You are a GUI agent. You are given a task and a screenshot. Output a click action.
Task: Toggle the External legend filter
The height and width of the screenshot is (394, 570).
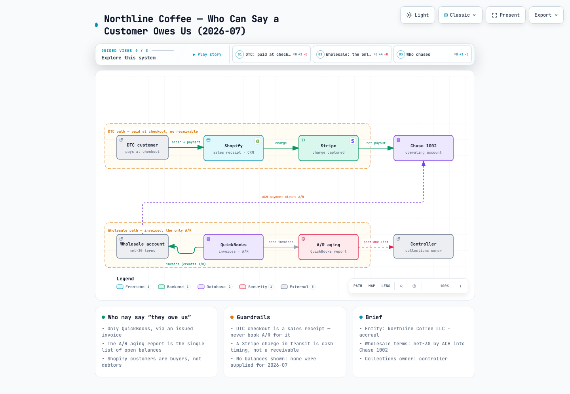tap(298, 287)
